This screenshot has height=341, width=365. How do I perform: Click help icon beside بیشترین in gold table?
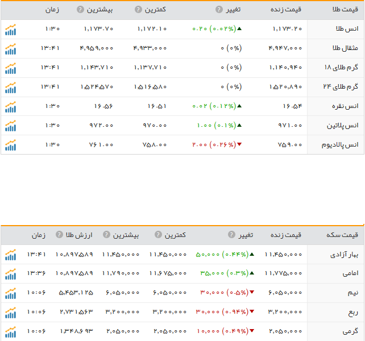pos(80,10)
